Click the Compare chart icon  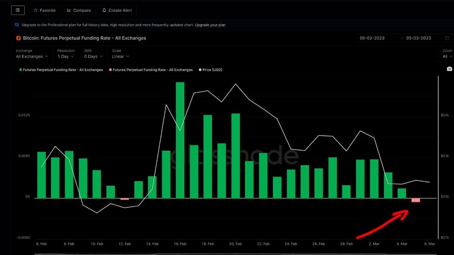pyautogui.click(x=69, y=10)
